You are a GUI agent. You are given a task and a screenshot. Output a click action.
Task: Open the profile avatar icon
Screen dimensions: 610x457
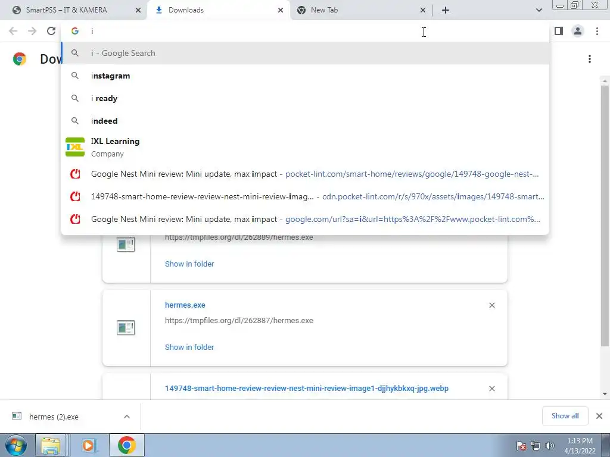click(578, 31)
